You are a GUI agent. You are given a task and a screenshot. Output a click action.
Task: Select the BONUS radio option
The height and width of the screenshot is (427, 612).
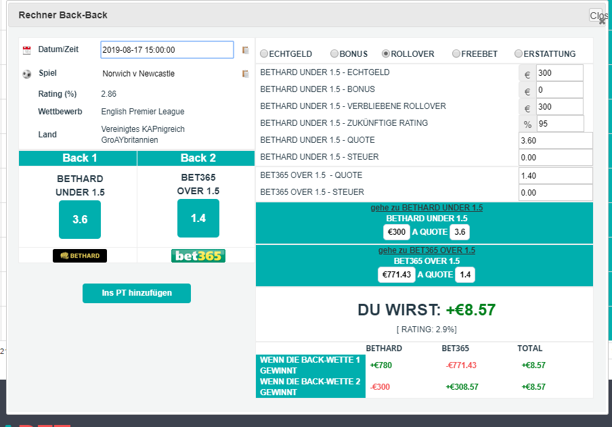(334, 53)
